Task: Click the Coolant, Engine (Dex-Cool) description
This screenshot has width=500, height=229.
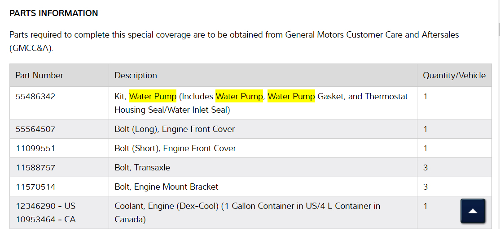Action: pyautogui.click(x=247, y=206)
